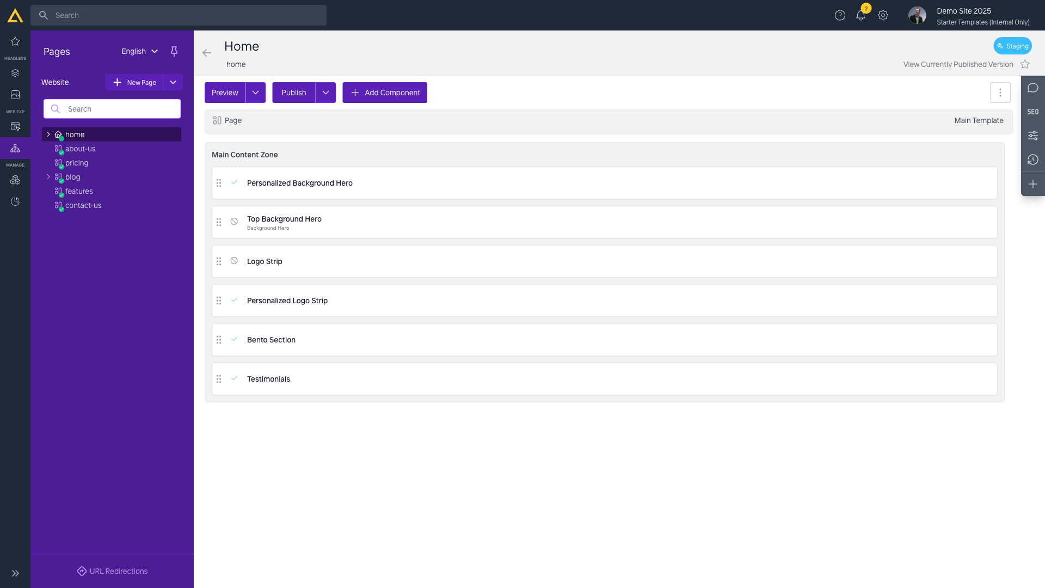Open the media assets icon in sidebar
The width and height of the screenshot is (1045, 588).
point(15,95)
